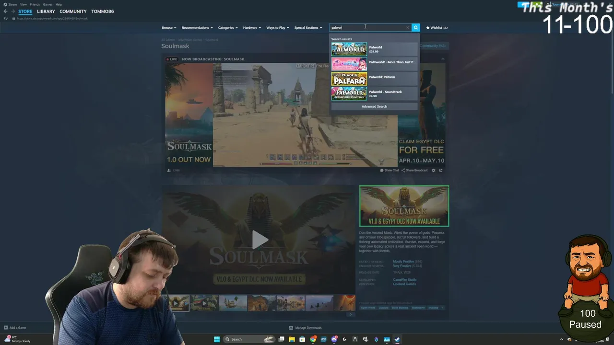This screenshot has height=345, width=614.
Task: Switch to the STORE tab
Action: (x=25, y=11)
